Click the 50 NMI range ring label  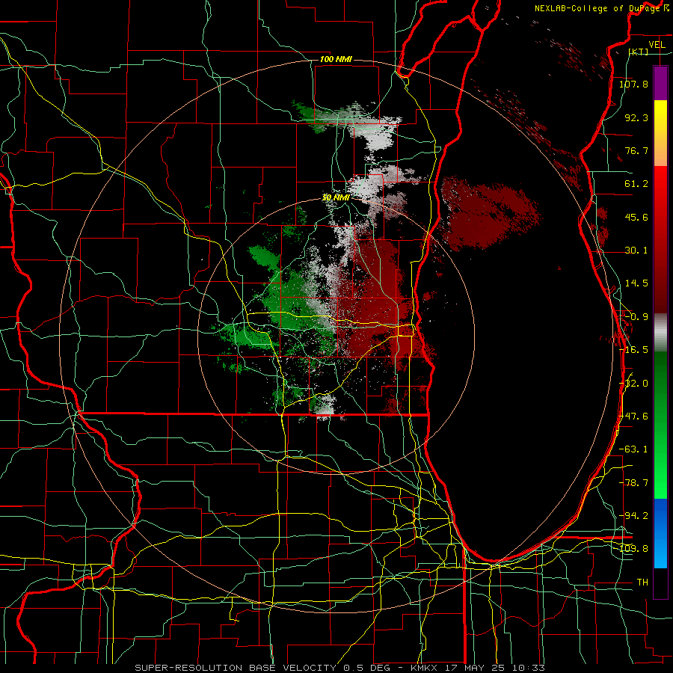336,197
